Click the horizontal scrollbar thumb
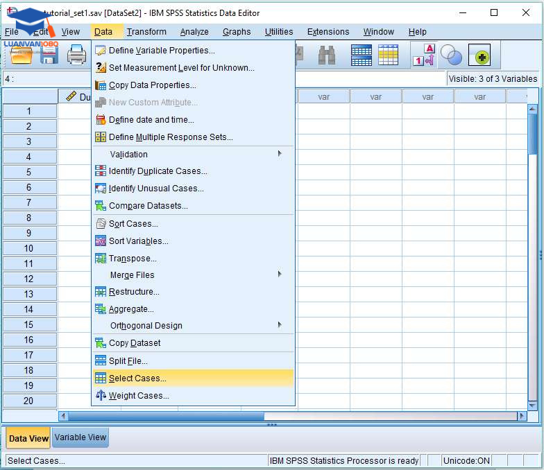544x470 pixels. pos(167,416)
